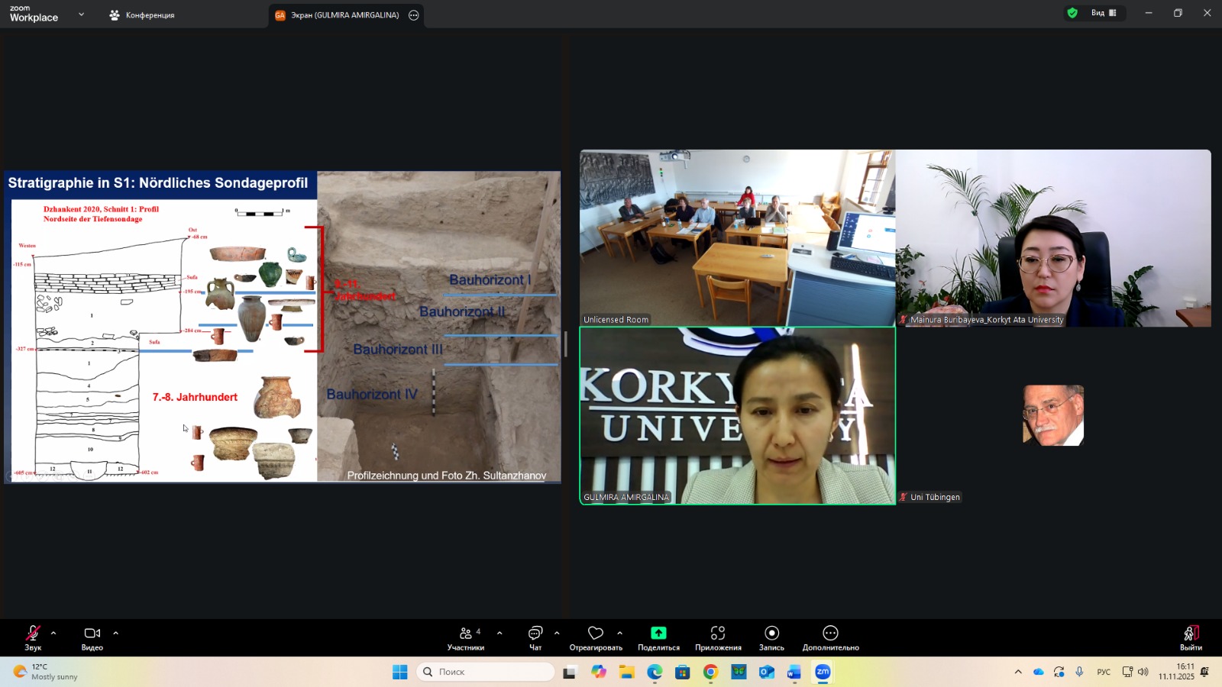
Task: Toggle camera with the Видео button
Action: (x=92, y=637)
